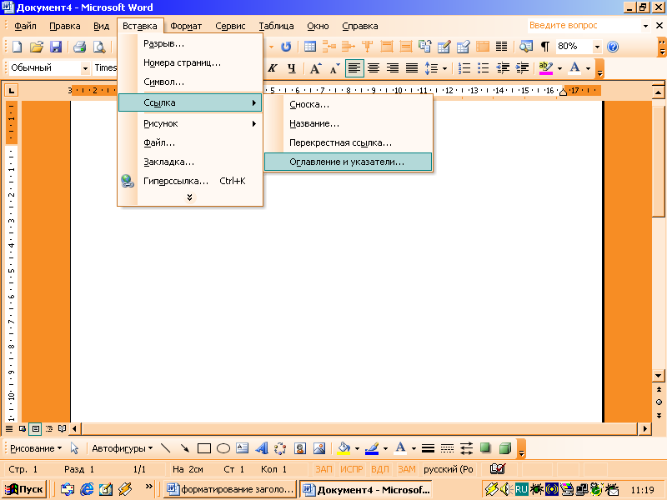This screenshot has height=500, width=667.
Task: Open line spacing dropdown arrow
Action: [444, 68]
